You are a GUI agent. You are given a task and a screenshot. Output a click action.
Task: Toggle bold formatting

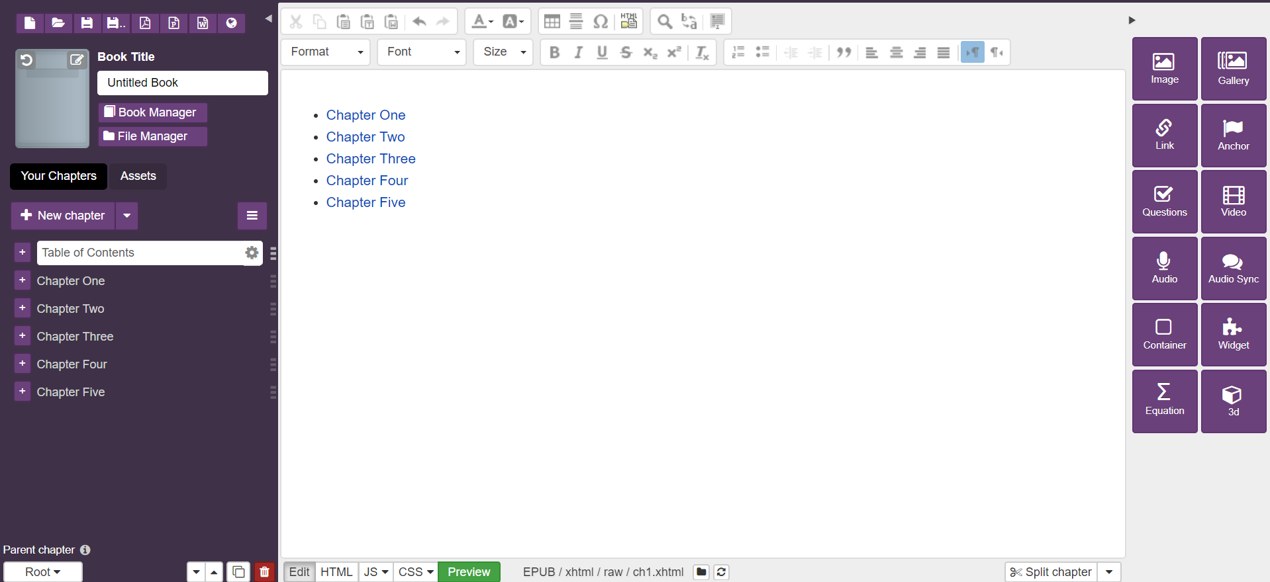(555, 52)
